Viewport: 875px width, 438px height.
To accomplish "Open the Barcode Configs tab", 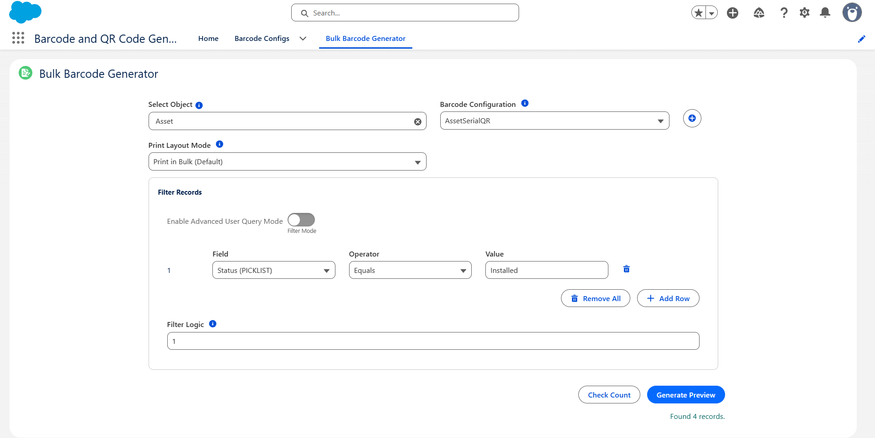I will (262, 39).
